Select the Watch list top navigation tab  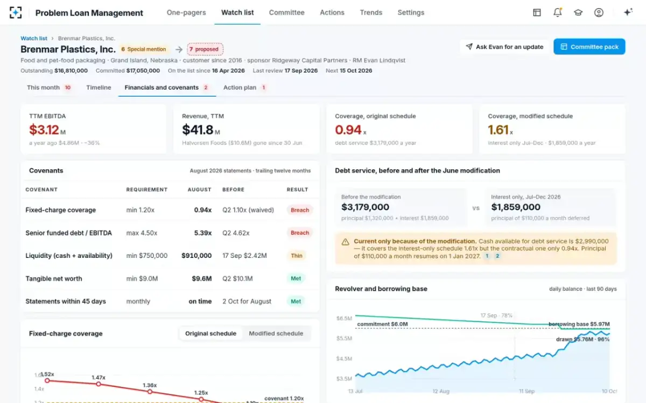coord(237,12)
